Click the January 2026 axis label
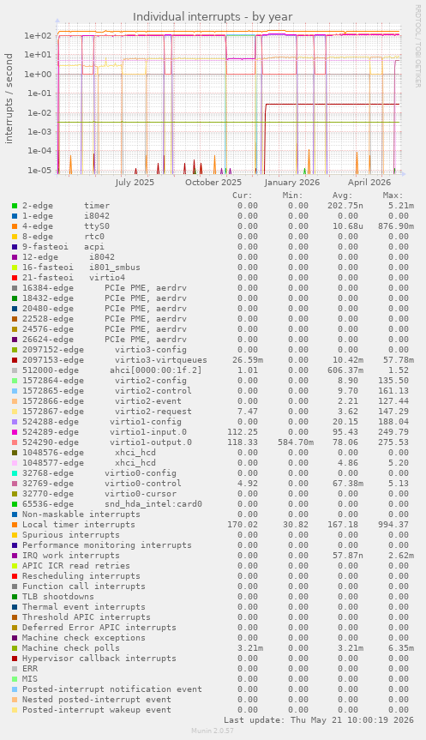Image resolution: width=426 pixels, height=740 pixels. click(x=292, y=183)
